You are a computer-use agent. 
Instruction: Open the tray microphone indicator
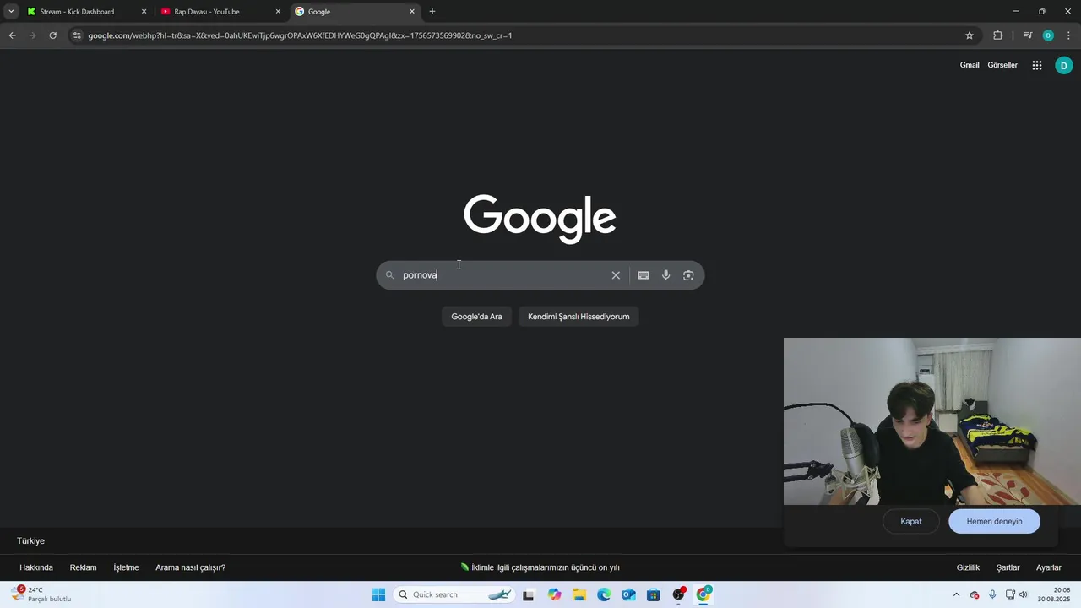pos(992,594)
